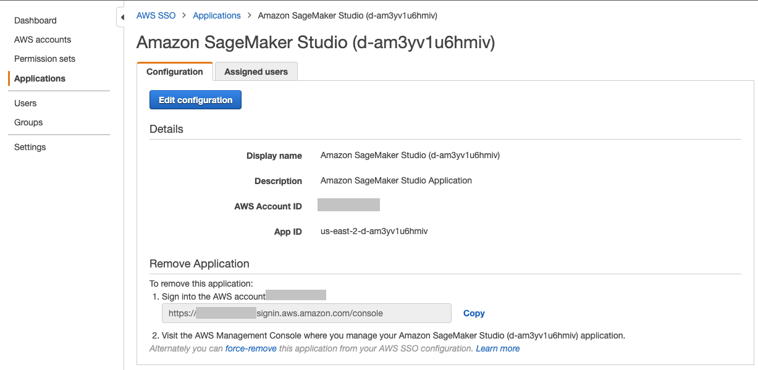
Task: Click the App ID value text
Action: 374,231
